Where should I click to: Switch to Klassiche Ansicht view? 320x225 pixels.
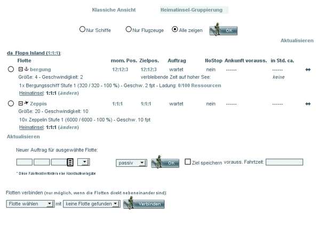click(114, 10)
